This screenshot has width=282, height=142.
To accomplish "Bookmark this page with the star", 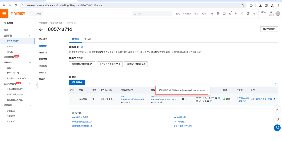I will point(243,5).
